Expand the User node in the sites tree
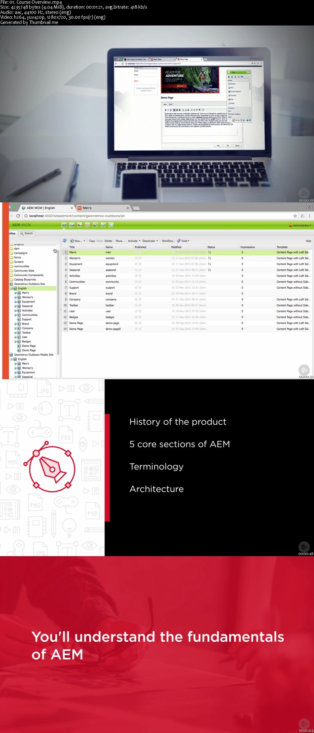This screenshot has width=314, height=733. [15, 337]
